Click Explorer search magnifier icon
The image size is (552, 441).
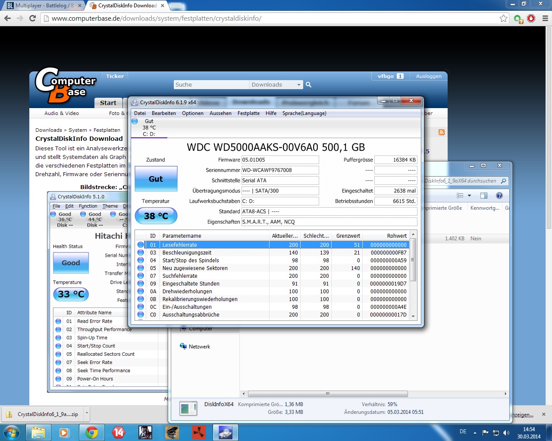[x=503, y=181]
